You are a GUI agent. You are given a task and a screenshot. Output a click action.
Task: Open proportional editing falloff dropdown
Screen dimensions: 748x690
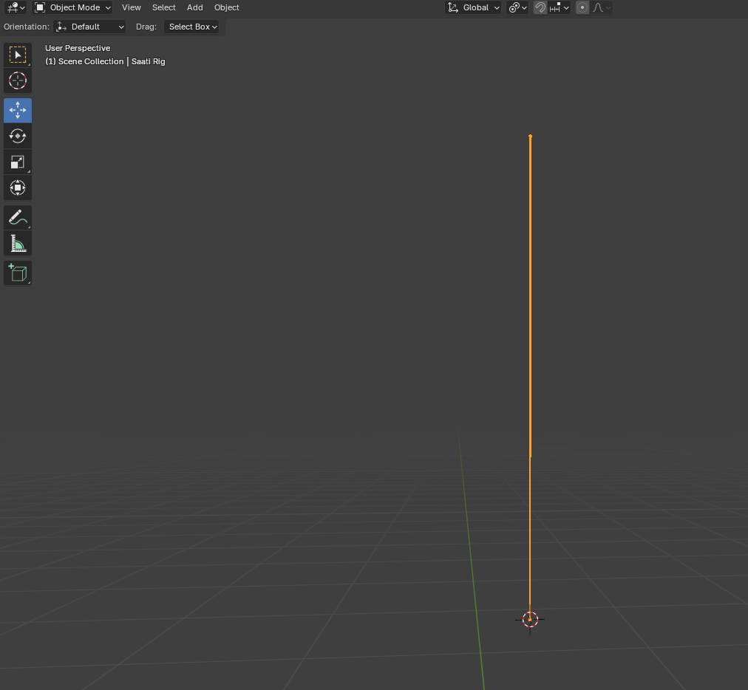point(601,7)
